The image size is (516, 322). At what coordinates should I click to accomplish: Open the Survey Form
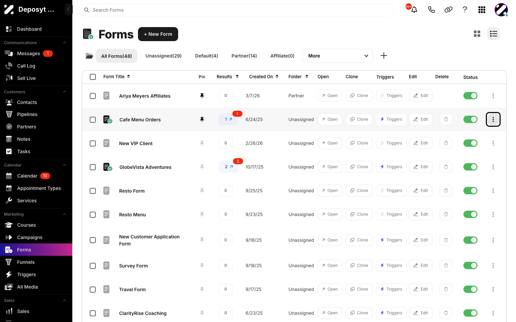click(330, 265)
